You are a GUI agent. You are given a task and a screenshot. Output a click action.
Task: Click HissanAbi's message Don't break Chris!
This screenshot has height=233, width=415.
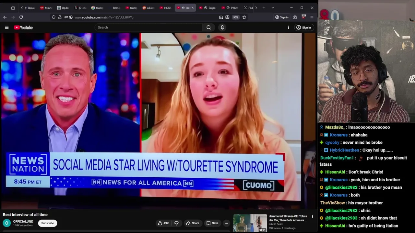click(365, 172)
